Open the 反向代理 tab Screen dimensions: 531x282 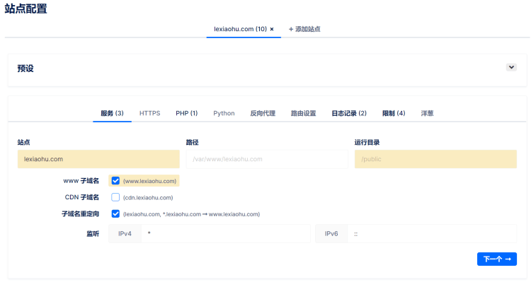click(x=263, y=113)
